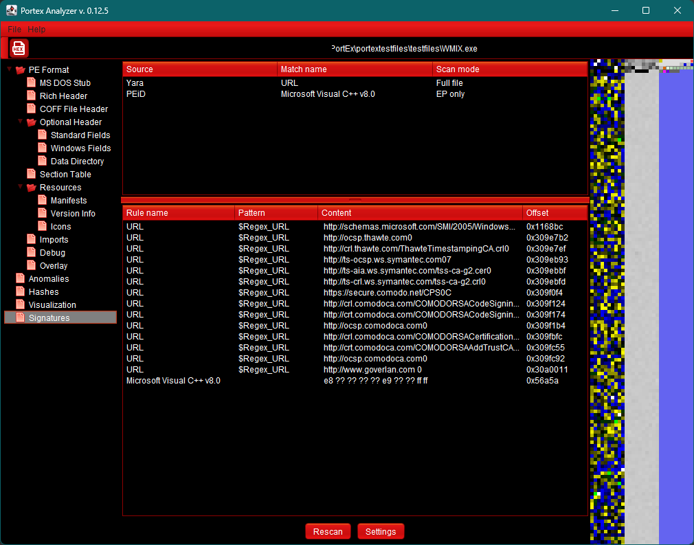The height and width of the screenshot is (545, 694).
Task: Select Rich Header tree entry
Action: [63, 96]
